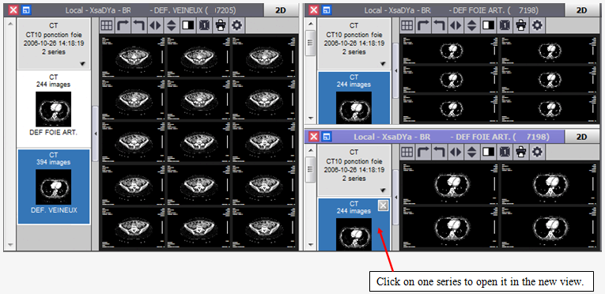
Task: Open settings gear in the DEF. VEINEUX pane
Action: pos(236,25)
